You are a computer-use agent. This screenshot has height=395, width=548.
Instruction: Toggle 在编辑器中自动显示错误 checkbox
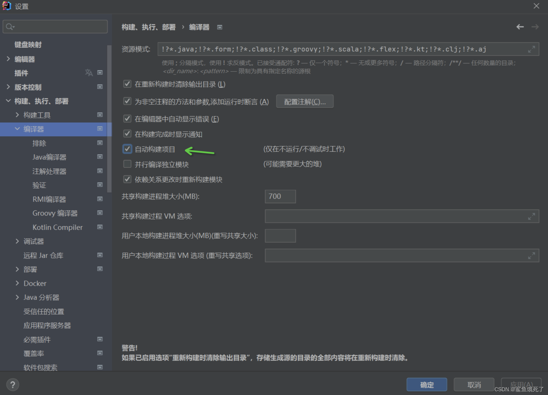(x=127, y=118)
